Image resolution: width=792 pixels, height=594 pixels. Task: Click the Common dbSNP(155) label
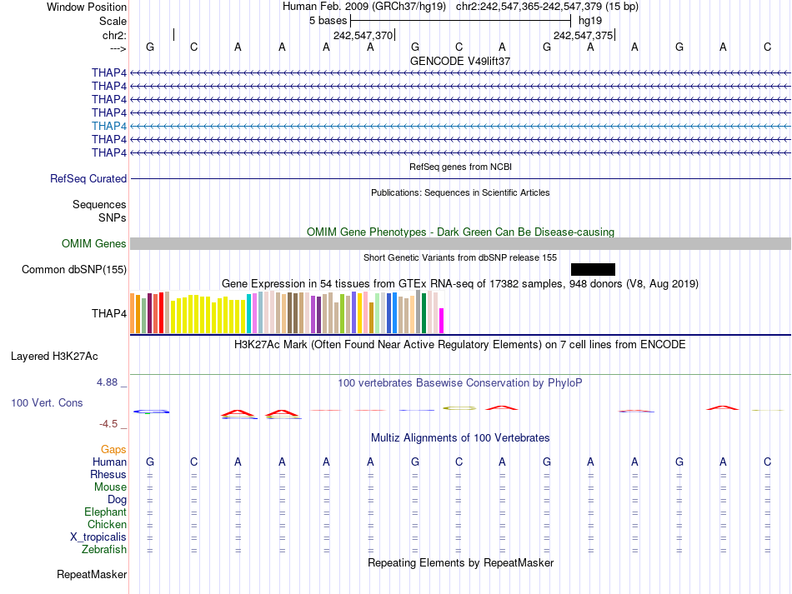tap(74, 269)
